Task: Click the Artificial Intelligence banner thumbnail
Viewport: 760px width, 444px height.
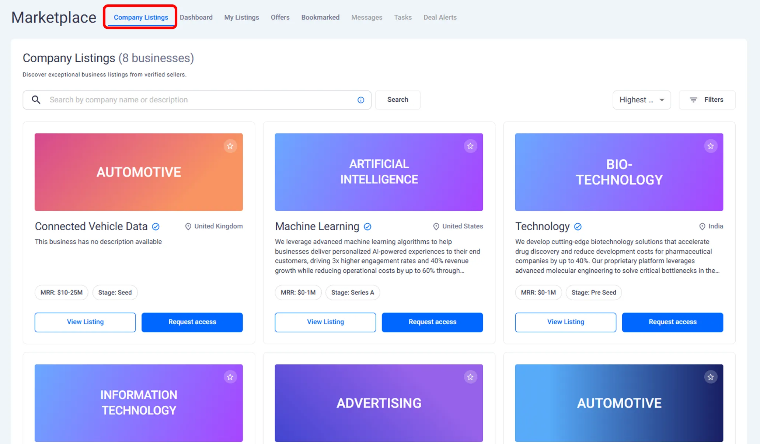Action: (379, 172)
